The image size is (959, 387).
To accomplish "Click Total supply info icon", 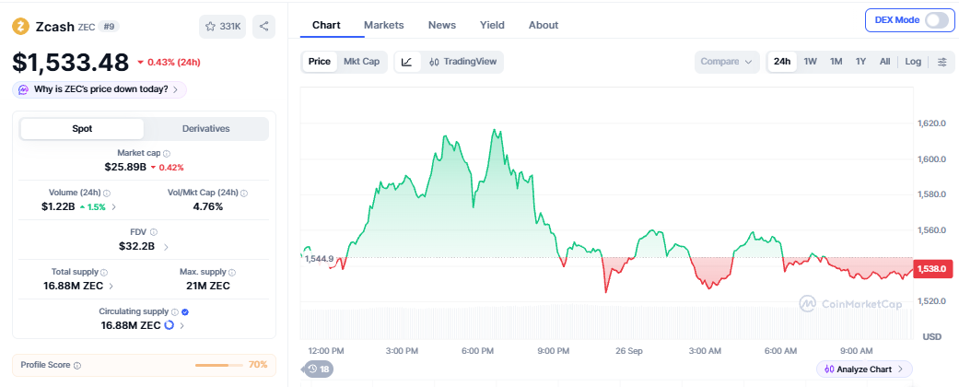I will 104,272.
